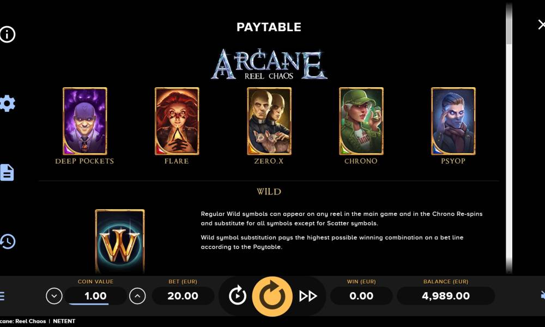This screenshot has height=327, width=545.
Task: Click the coin value 1.00 field
Action: [x=95, y=296]
